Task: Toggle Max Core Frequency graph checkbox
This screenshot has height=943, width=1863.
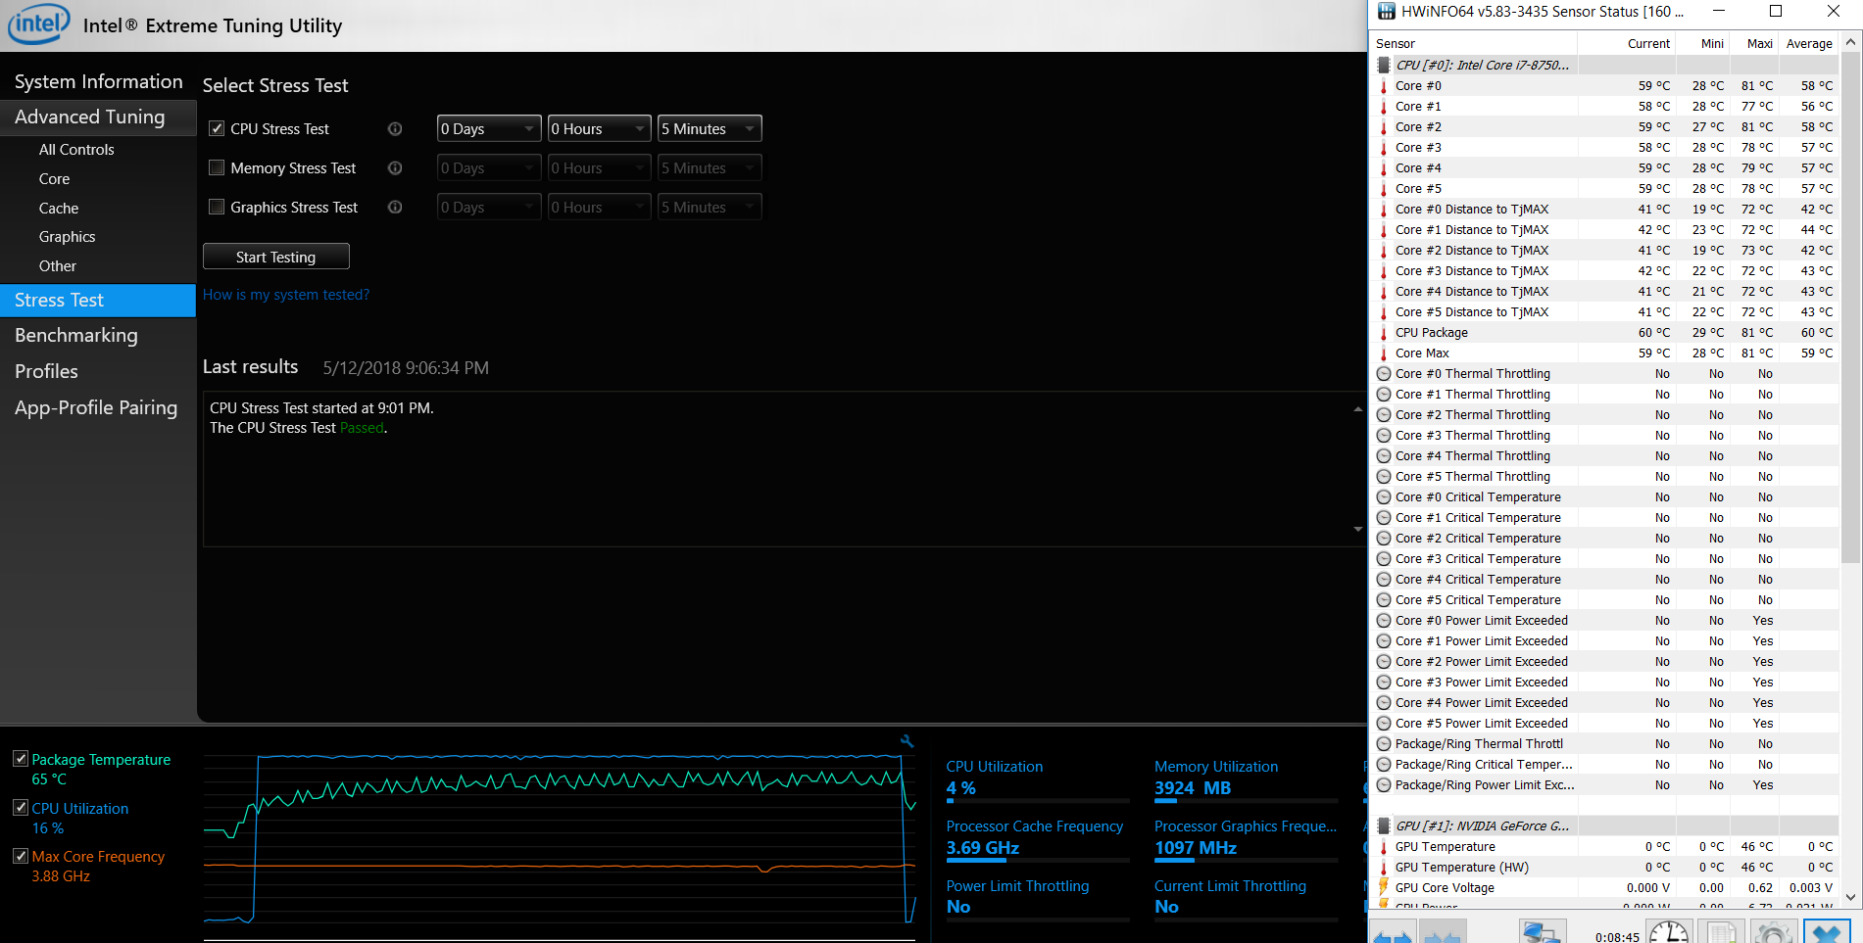Action: pos(20,856)
